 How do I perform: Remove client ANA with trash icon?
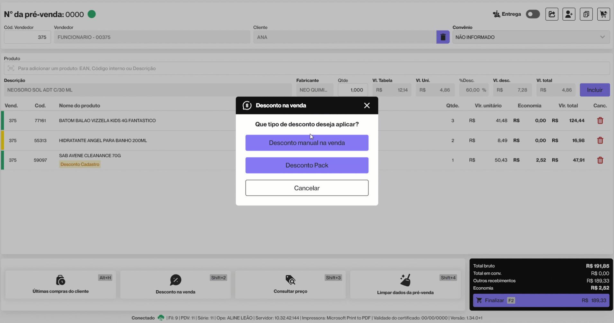(443, 37)
